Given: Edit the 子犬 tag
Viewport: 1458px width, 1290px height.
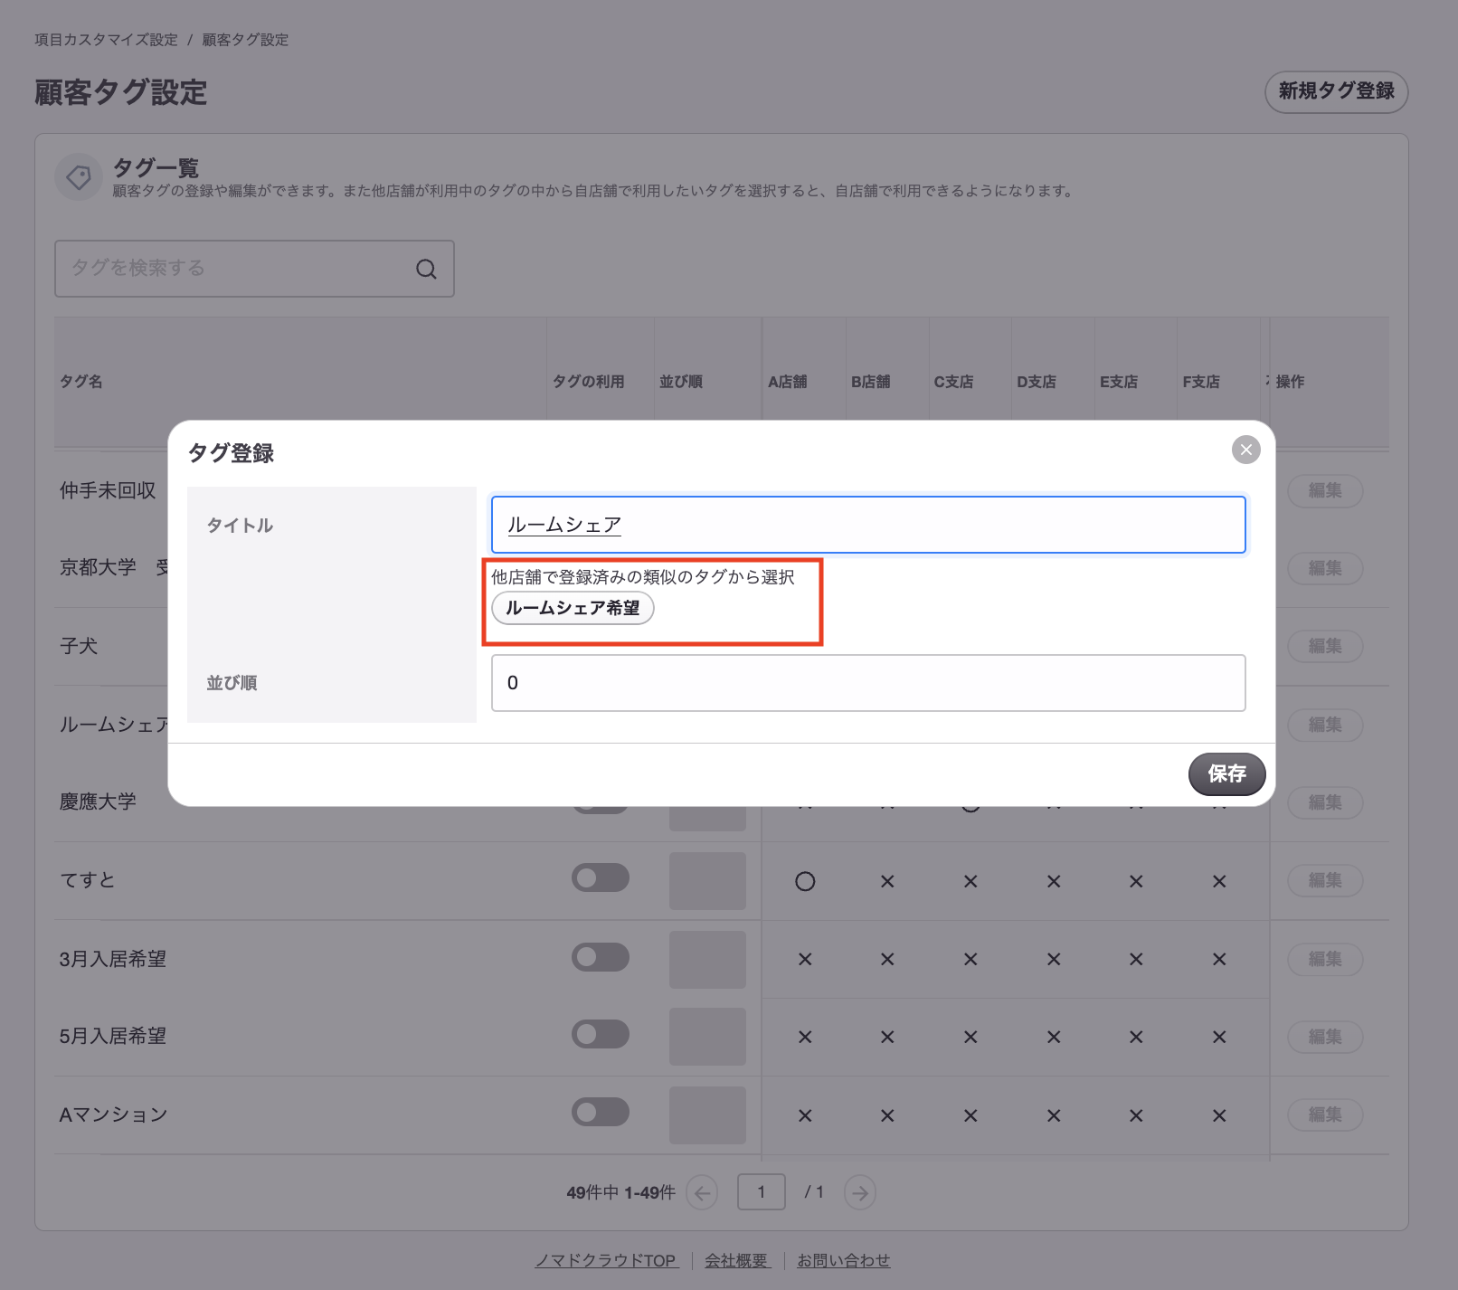Looking at the screenshot, I should click(x=1325, y=646).
